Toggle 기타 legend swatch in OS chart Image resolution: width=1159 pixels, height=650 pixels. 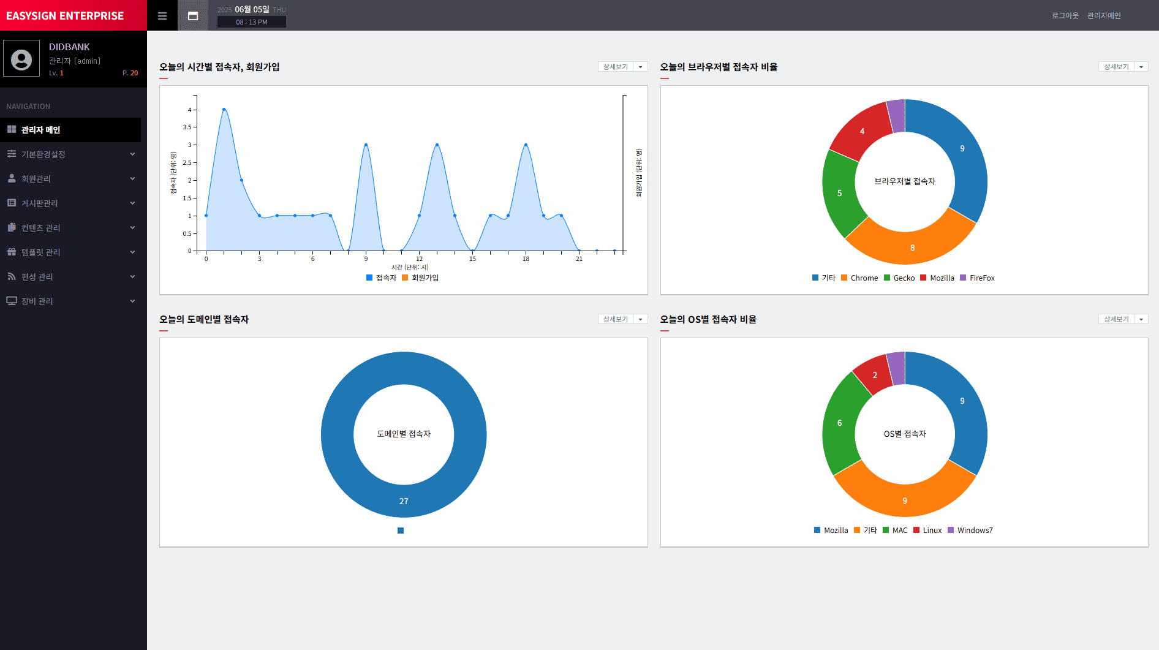857,530
